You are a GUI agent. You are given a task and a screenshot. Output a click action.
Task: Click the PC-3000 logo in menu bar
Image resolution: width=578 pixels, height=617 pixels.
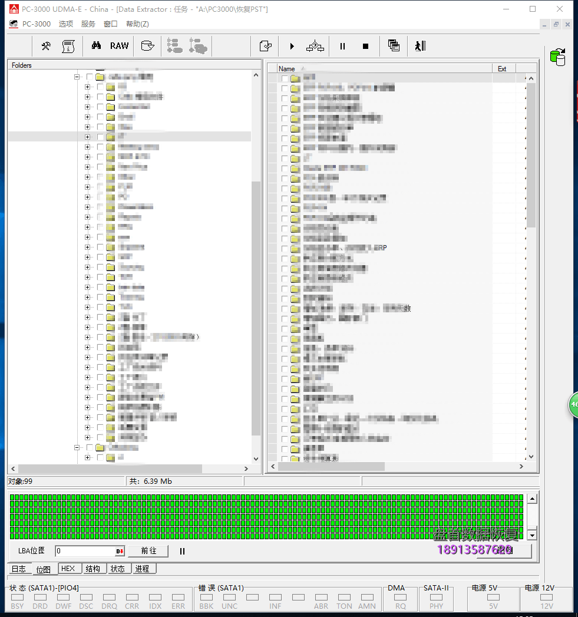pyautogui.click(x=14, y=24)
